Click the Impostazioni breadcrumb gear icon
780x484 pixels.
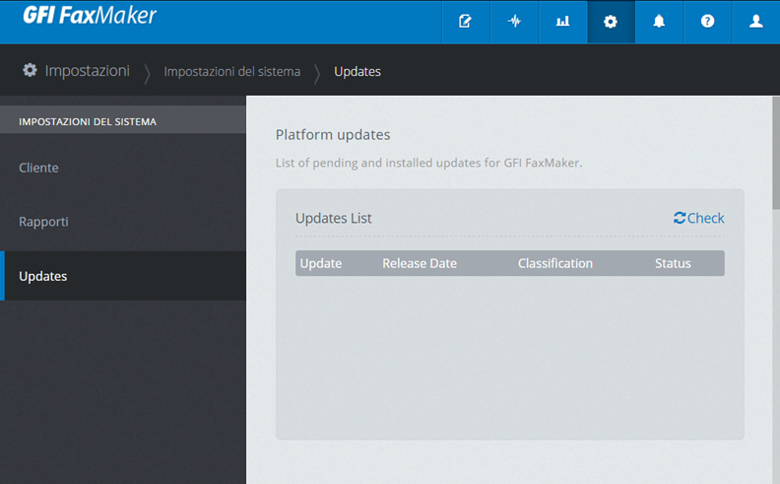(30, 70)
